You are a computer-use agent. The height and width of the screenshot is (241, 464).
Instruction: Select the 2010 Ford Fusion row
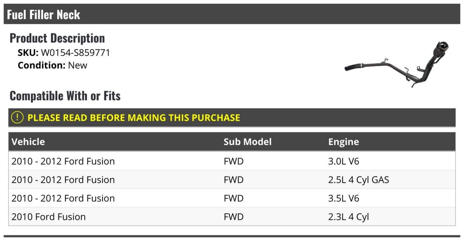[x=232, y=217]
